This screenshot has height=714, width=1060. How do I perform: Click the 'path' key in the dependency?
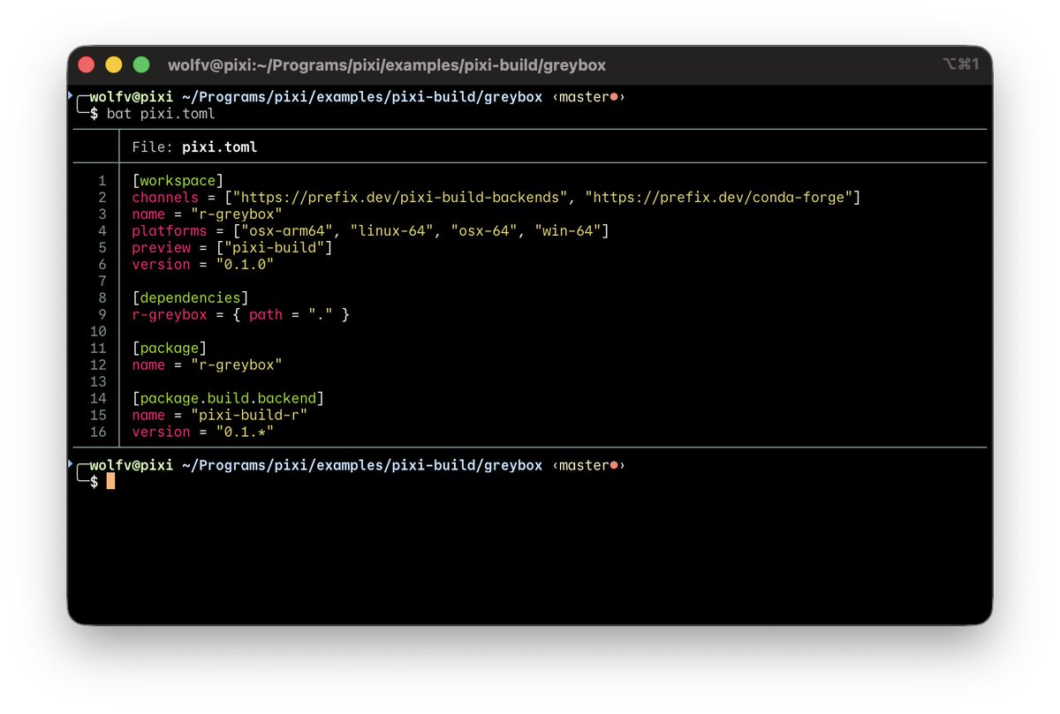point(266,315)
